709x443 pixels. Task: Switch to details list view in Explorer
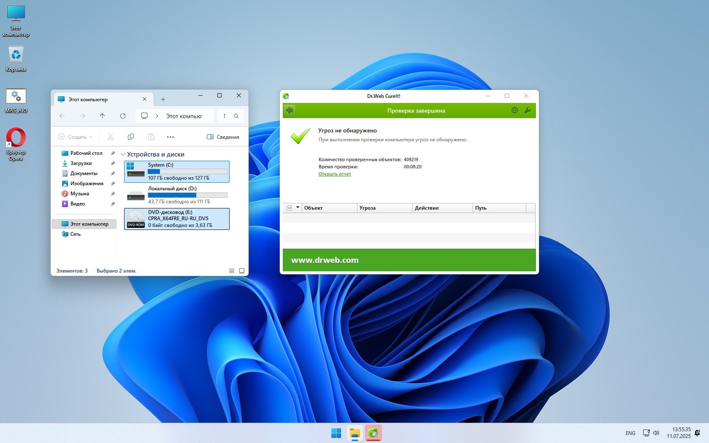(x=232, y=271)
